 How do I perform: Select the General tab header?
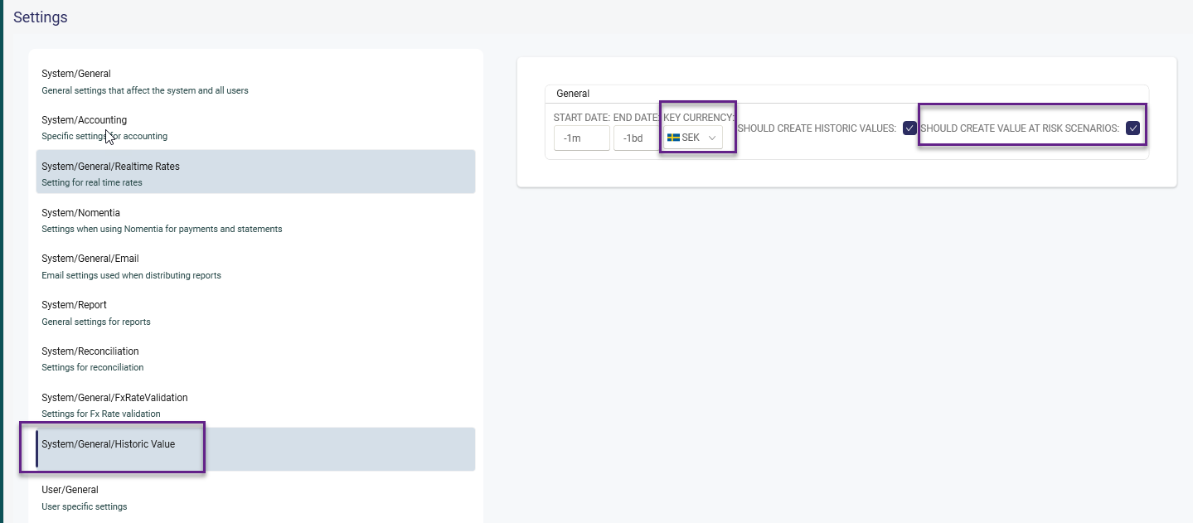[x=573, y=94]
